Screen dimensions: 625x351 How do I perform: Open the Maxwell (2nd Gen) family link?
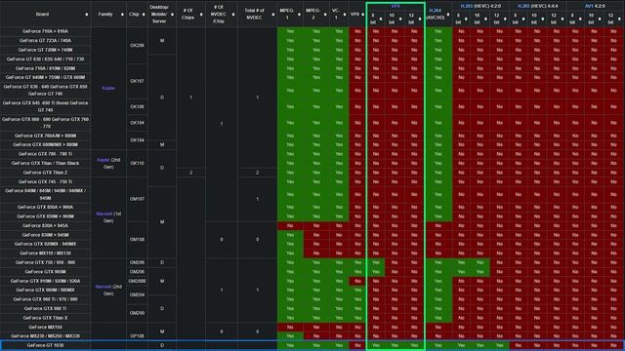pos(104,287)
